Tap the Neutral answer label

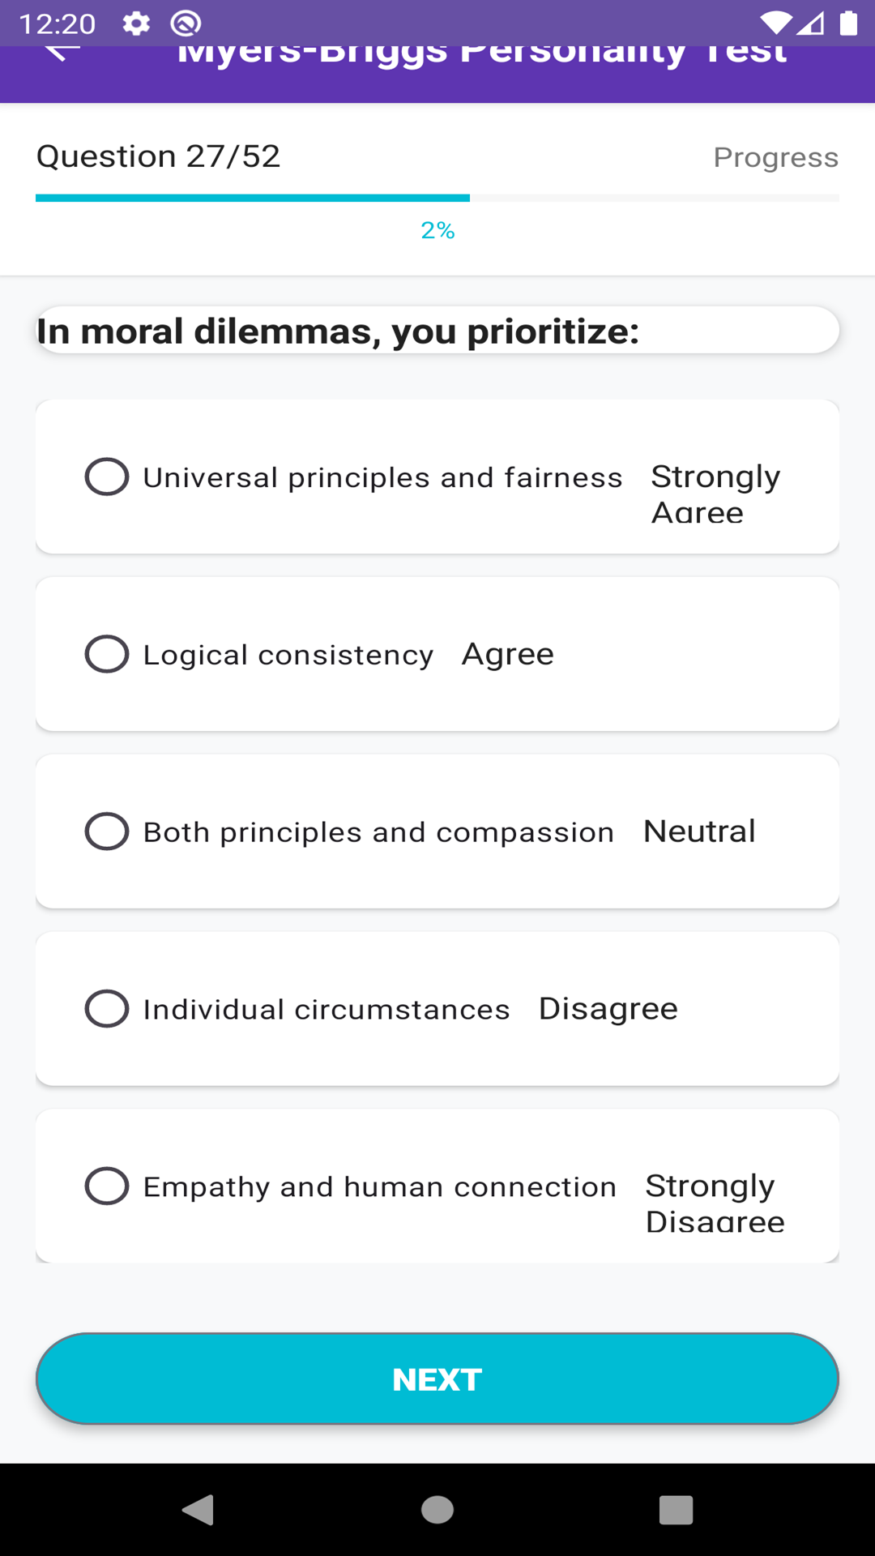[699, 831]
